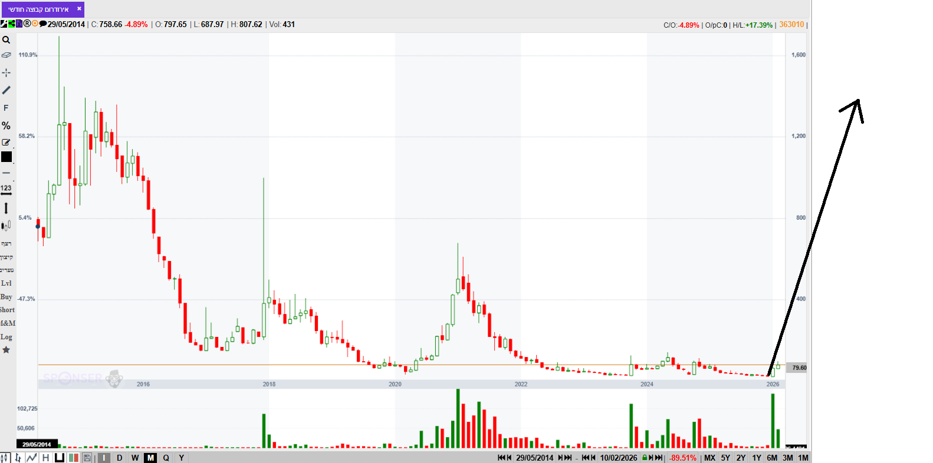This screenshot has height=463, width=933.
Task: Toggle the Lvl levels option
Action: pyautogui.click(x=6, y=283)
